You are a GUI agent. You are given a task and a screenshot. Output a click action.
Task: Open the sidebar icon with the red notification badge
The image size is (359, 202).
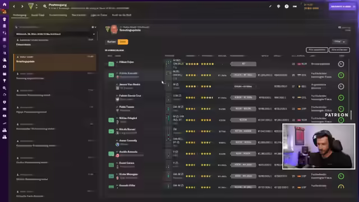[x=4, y=11]
